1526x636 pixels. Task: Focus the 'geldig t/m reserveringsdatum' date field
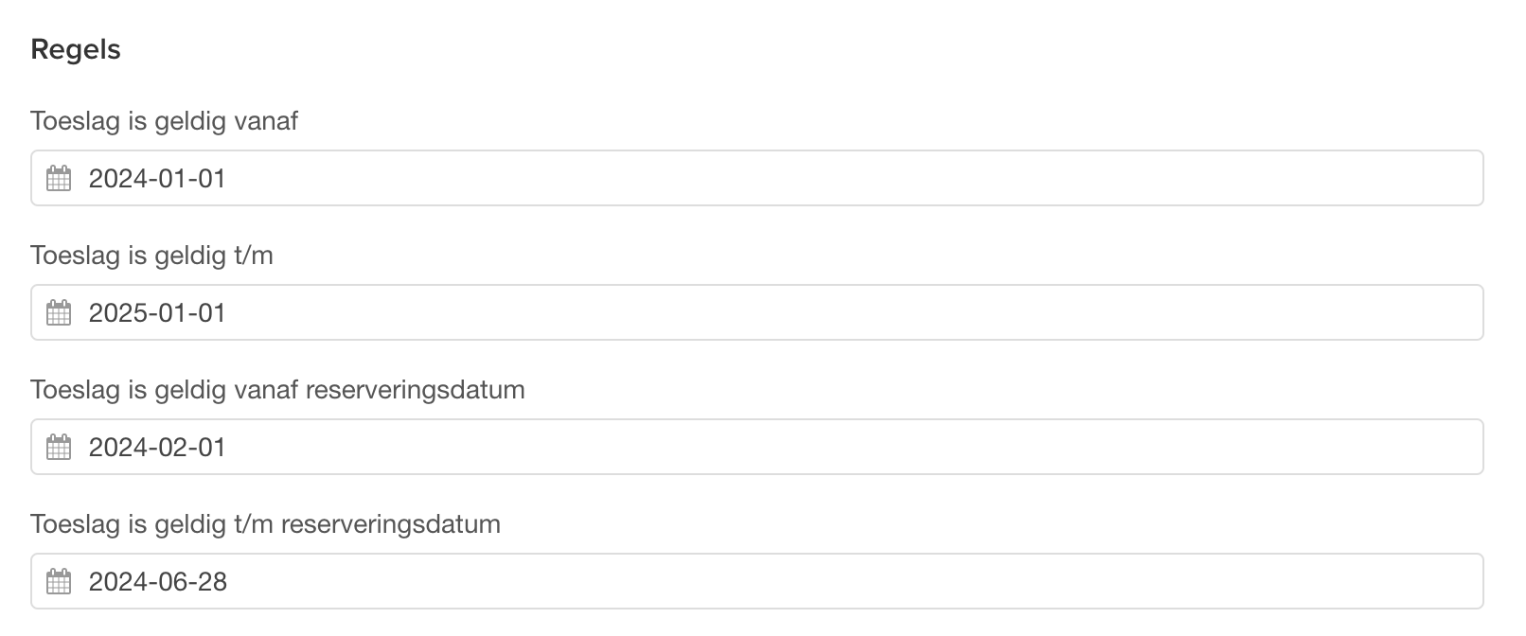(756, 581)
